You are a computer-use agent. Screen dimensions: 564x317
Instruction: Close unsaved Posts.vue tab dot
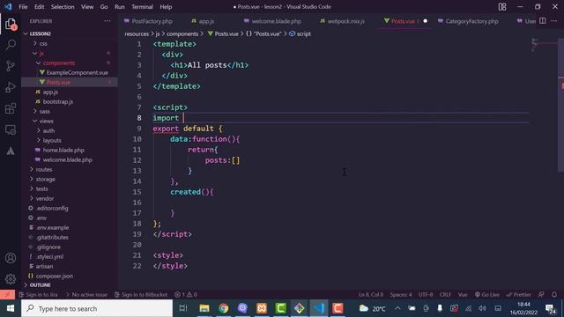425,21
